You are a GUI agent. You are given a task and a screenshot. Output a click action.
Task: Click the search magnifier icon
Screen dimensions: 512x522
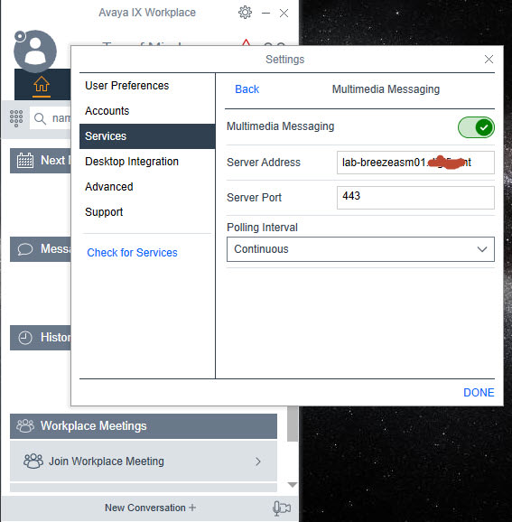[40, 118]
